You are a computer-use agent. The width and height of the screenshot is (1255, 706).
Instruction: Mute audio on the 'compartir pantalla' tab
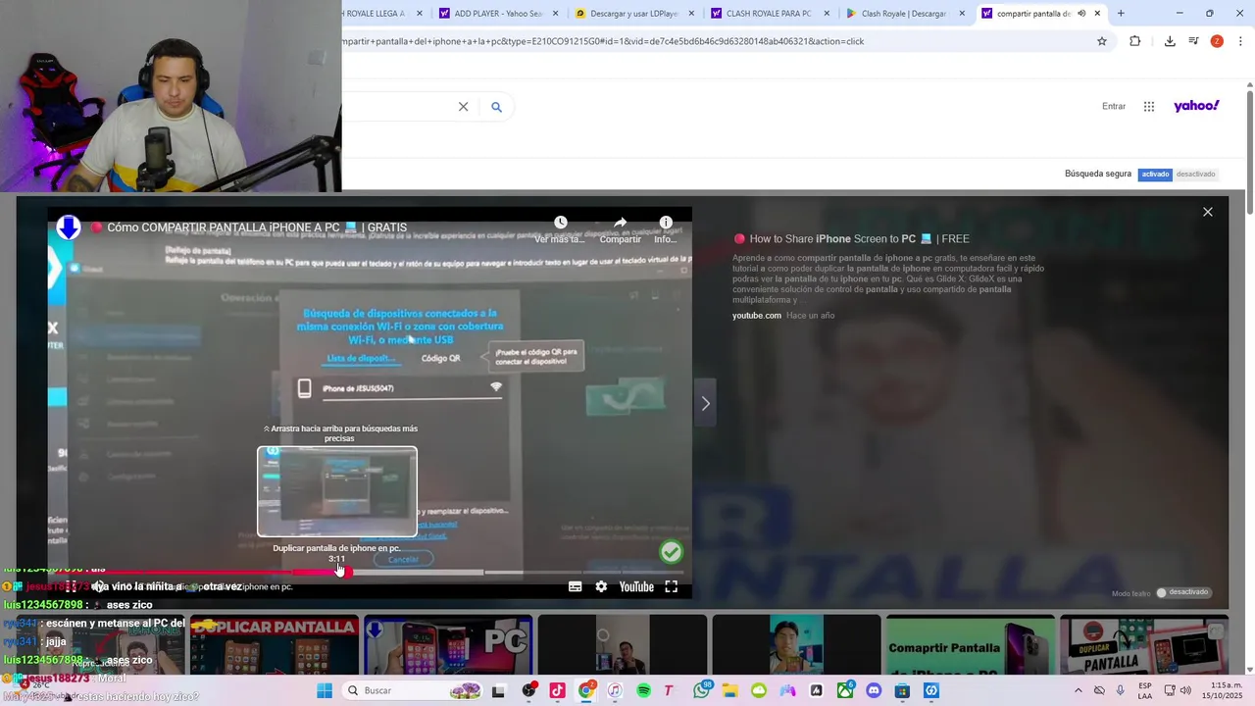(1081, 14)
